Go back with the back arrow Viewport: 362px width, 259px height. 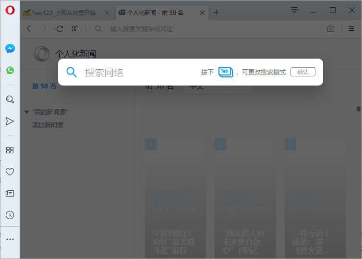click(29, 29)
